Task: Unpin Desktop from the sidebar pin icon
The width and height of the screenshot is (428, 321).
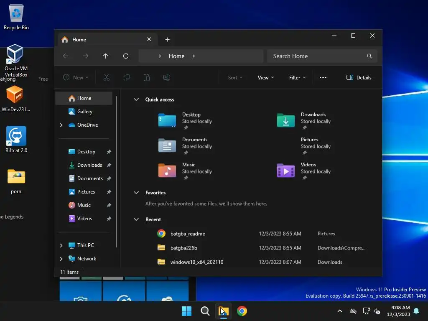Action: click(x=109, y=152)
